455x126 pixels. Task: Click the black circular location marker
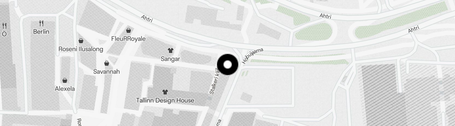(x=228, y=65)
